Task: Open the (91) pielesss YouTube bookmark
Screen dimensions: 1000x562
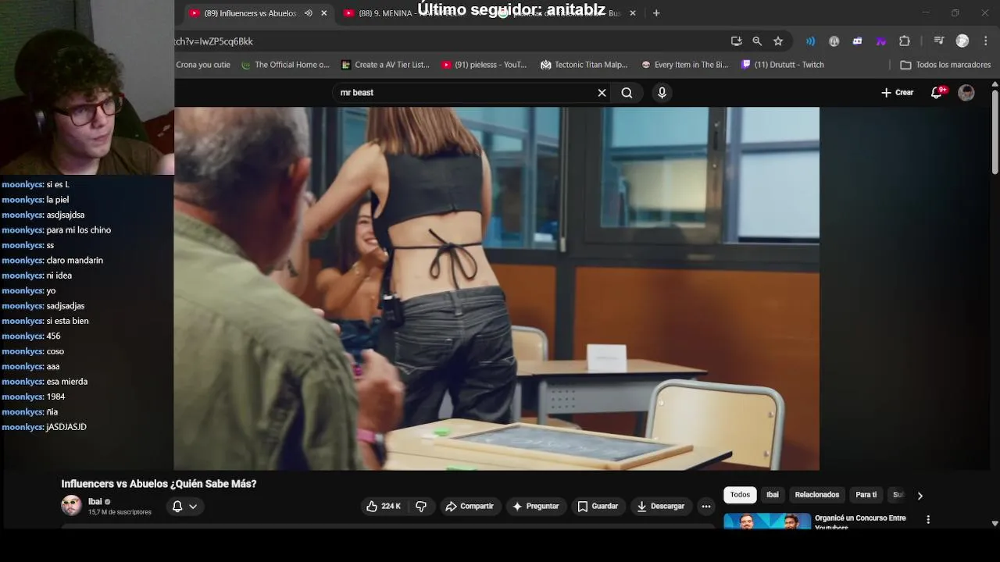Action: pos(484,65)
